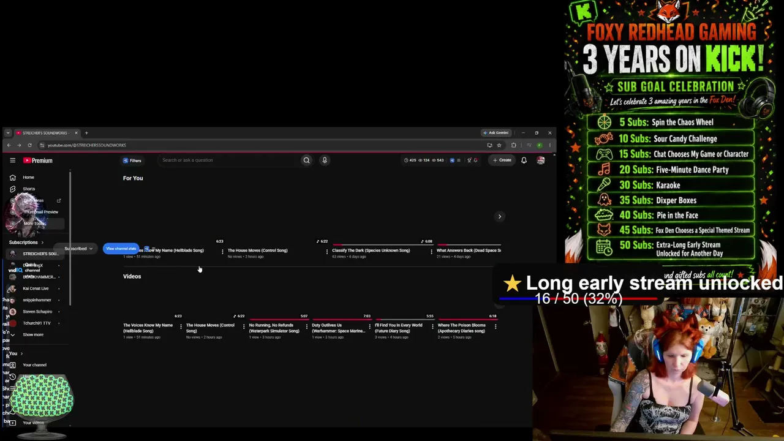Image resolution: width=784 pixels, height=441 pixels.
Task: Open the Subscribed dropdown
Action: tap(78, 249)
